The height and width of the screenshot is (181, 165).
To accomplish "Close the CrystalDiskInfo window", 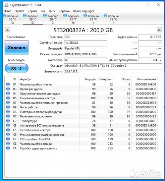I will coord(159,5).
